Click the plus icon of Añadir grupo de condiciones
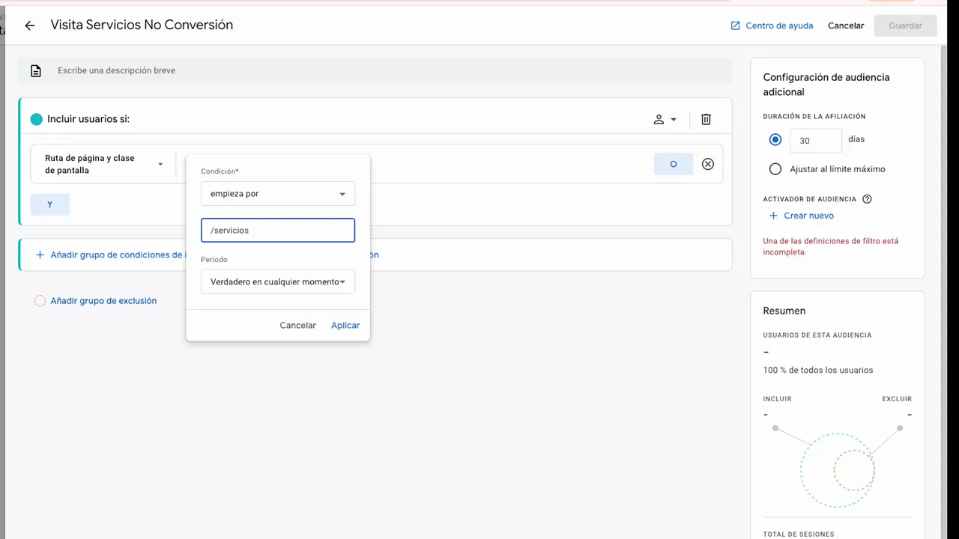959x539 pixels. tap(40, 255)
